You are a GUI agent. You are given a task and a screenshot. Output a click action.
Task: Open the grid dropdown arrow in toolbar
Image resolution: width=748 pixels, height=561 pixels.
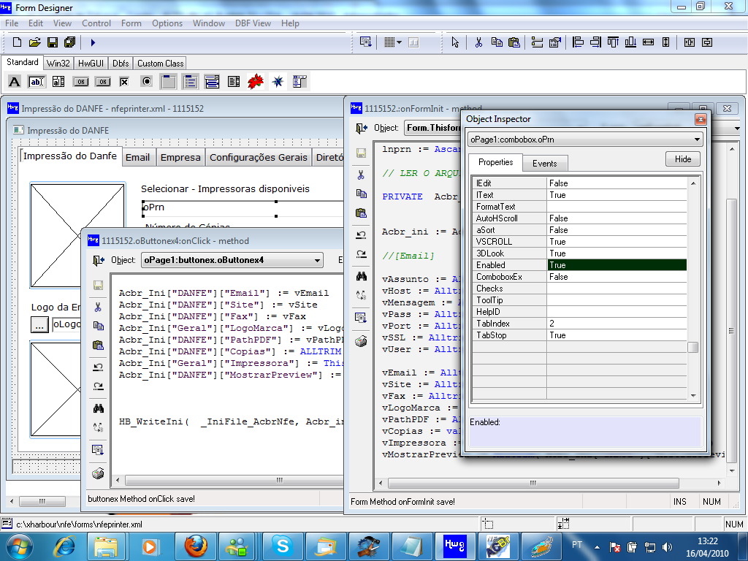click(399, 42)
